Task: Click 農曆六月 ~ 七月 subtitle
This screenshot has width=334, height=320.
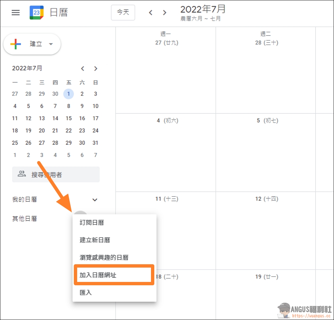Action: coord(200,18)
